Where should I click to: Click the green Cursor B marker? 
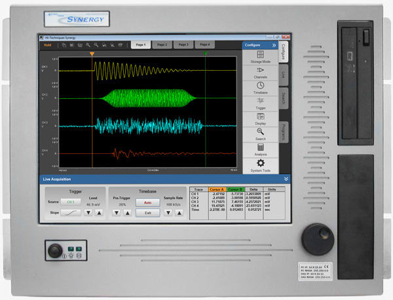(206, 52)
